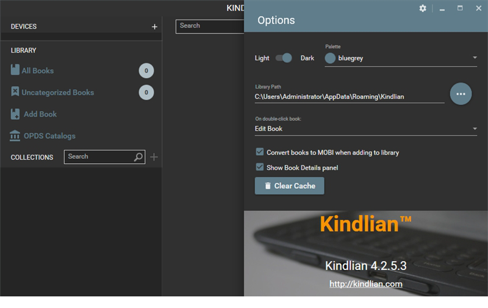Click the Add Book icon
The image size is (488, 308).
coord(15,114)
